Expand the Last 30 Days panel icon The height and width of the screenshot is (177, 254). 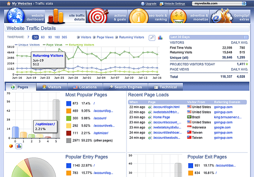point(245,37)
